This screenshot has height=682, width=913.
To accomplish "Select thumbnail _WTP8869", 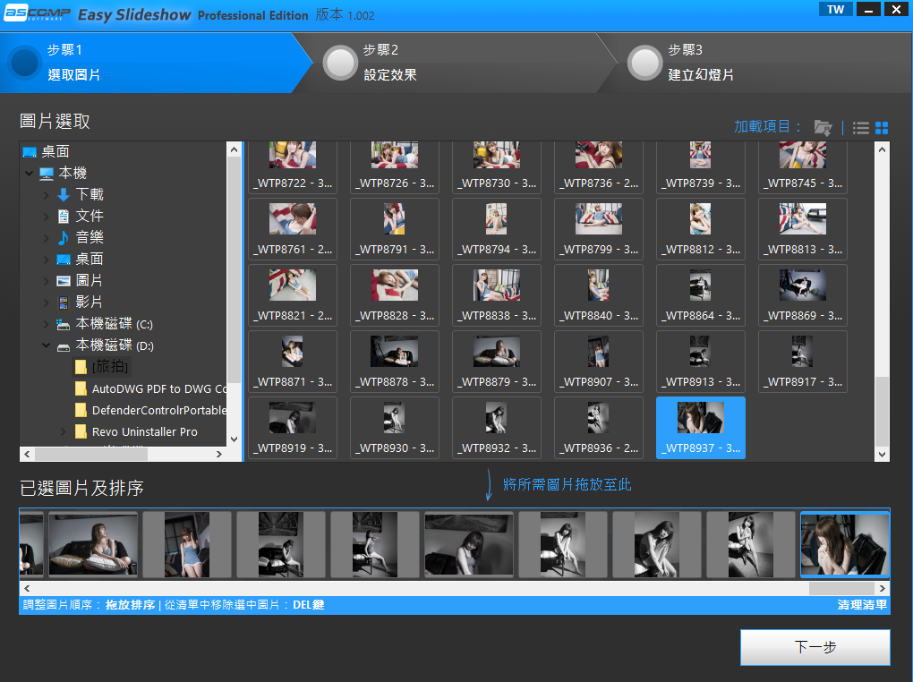I will pyautogui.click(x=802, y=295).
